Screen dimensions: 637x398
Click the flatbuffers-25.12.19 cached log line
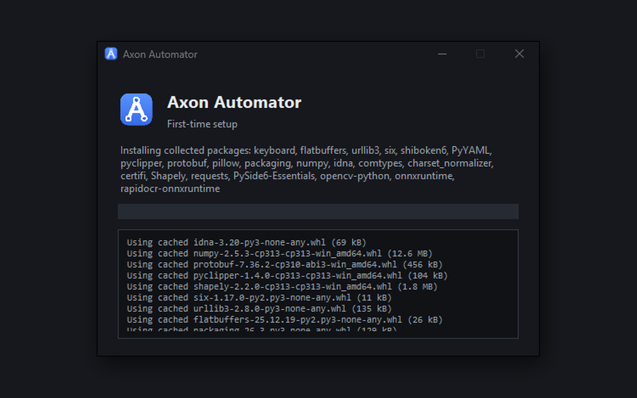tap(285, 319)
